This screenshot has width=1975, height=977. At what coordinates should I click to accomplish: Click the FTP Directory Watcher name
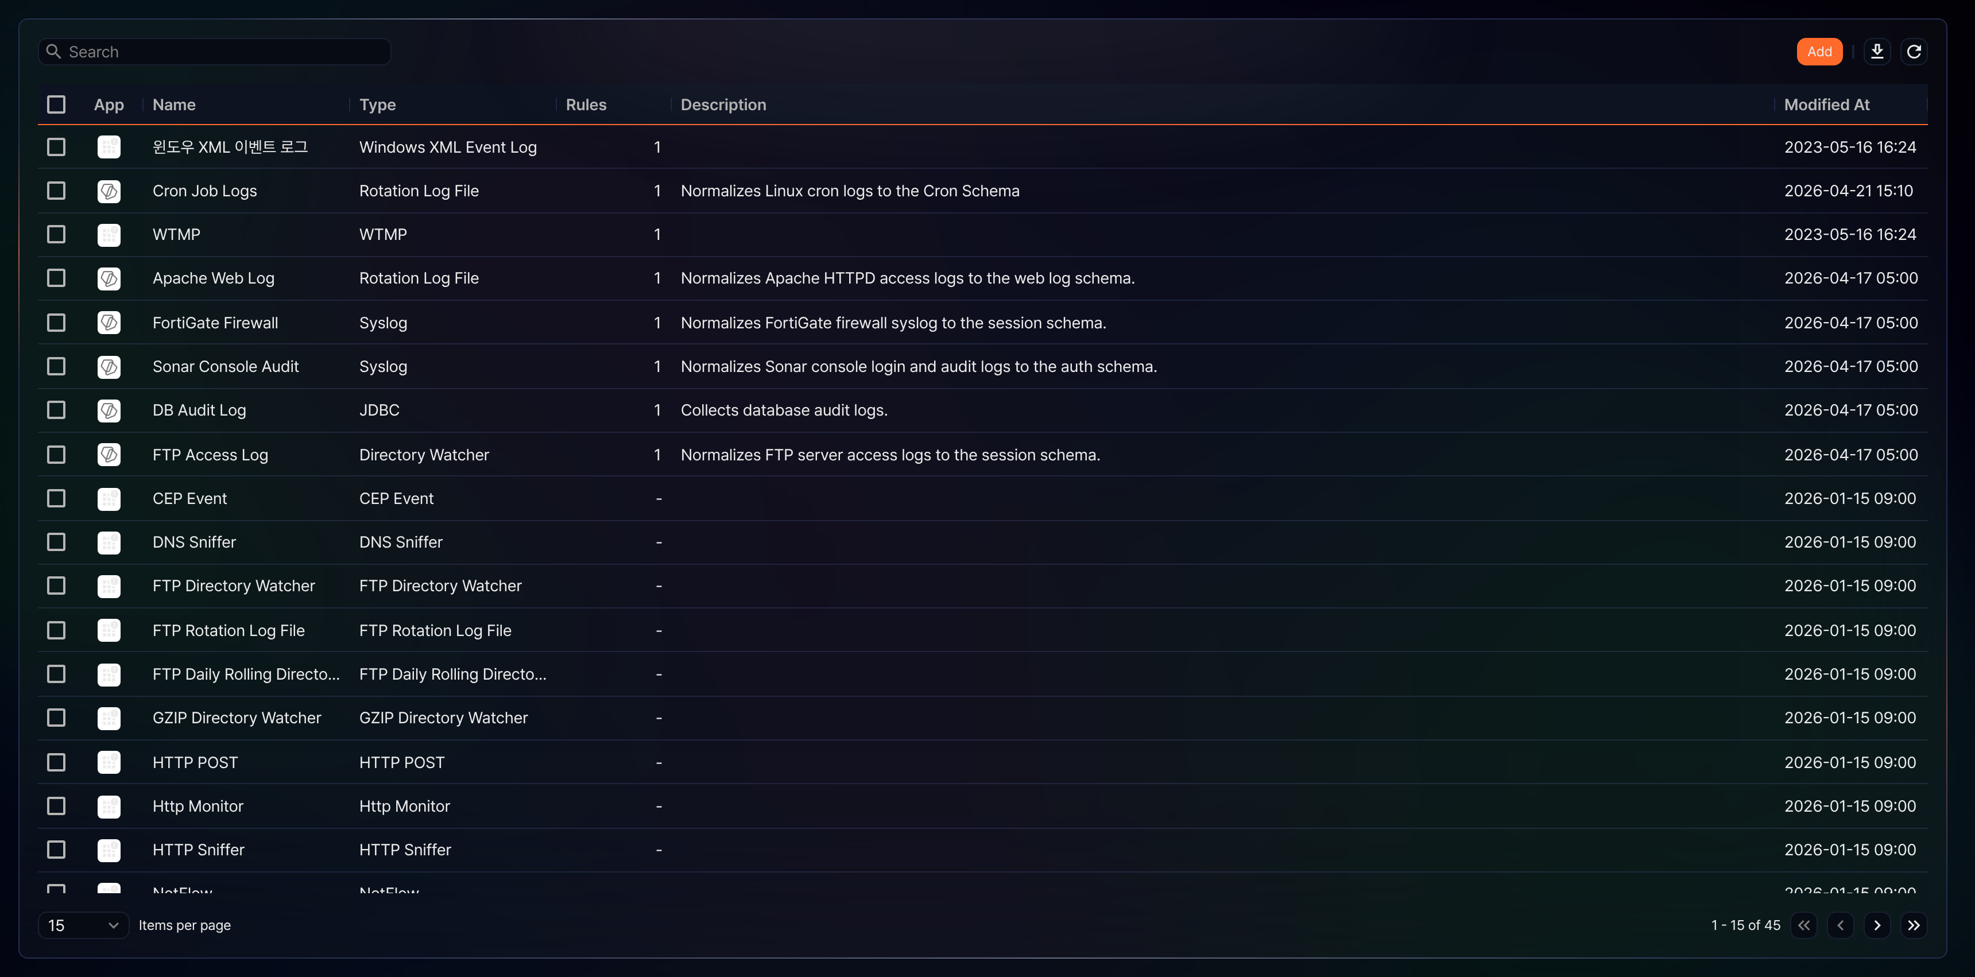tap(234, 586)
